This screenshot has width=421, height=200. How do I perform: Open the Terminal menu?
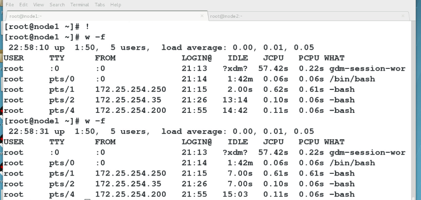click(x=79, y=5)
